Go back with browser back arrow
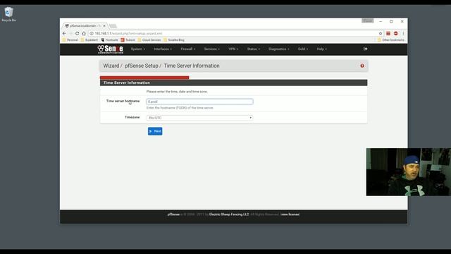This screenshot has height=254, width=451. tap(64, 33)
